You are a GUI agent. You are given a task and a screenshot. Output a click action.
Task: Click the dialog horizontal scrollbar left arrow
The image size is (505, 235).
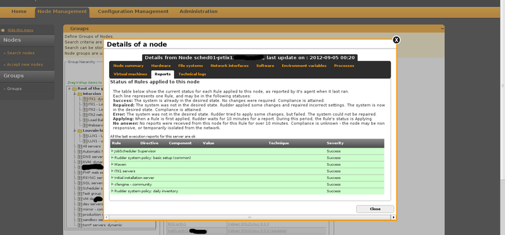coord(107,217)
